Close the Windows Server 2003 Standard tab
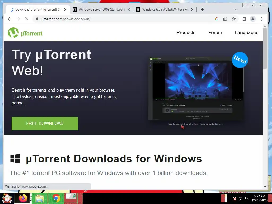This screenshot has width=272, height=204. [x=129, y=10]
